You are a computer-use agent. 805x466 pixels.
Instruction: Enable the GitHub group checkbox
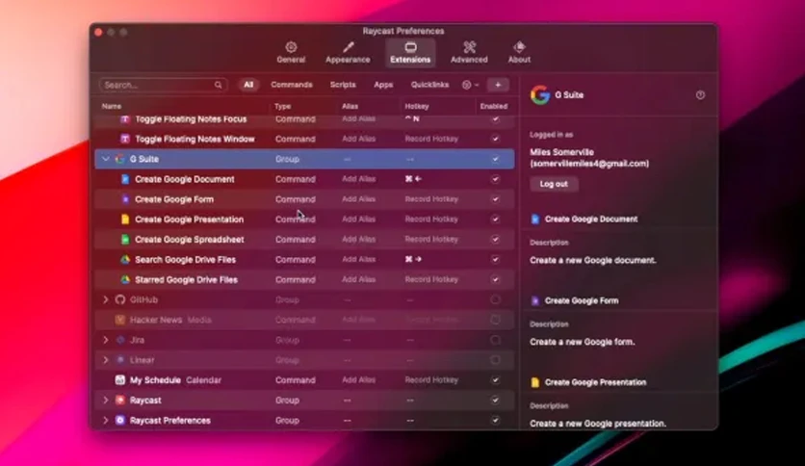tap(495, 299)
